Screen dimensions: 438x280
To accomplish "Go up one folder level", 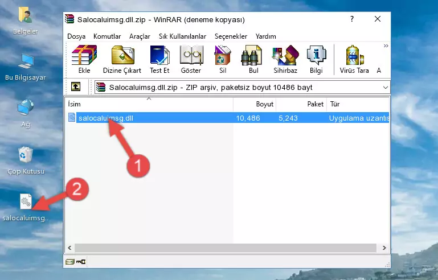I will [76, 87].
